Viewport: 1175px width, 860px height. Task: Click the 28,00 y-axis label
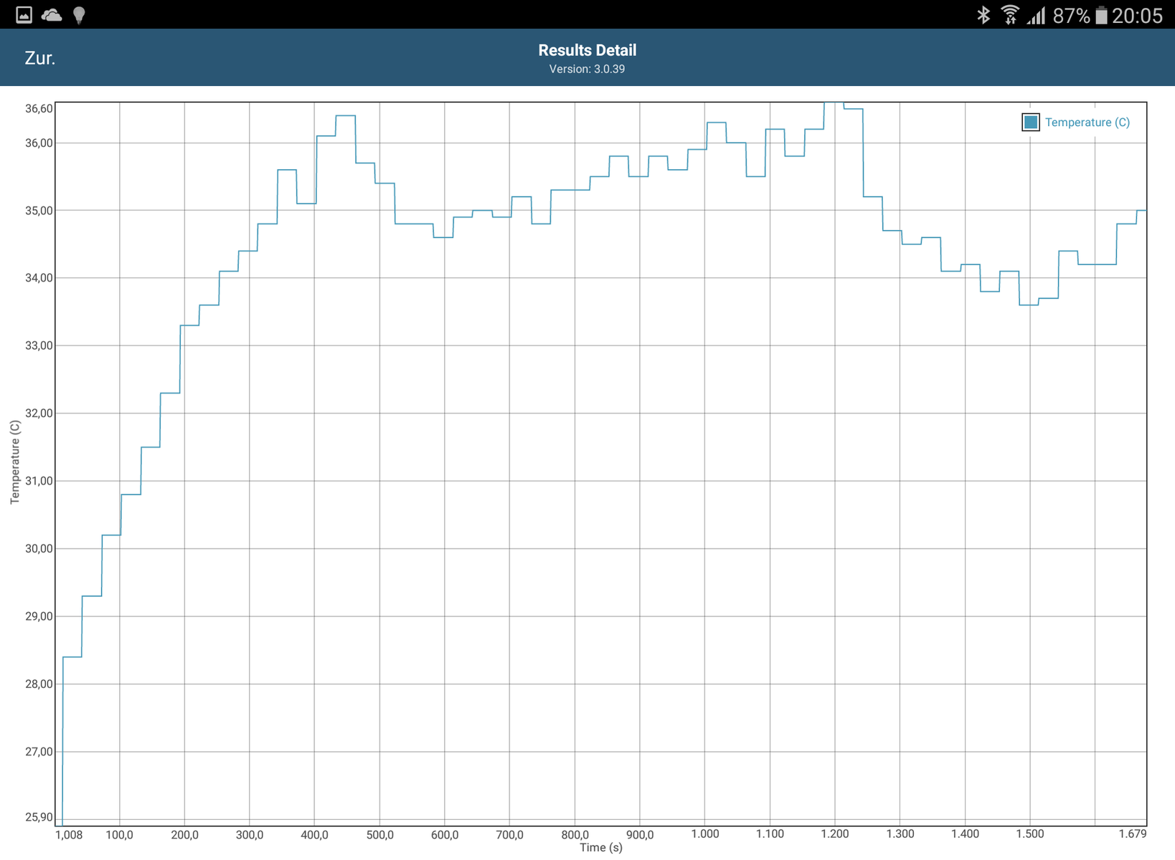(39, 684)
